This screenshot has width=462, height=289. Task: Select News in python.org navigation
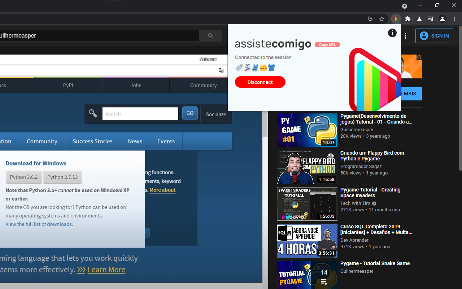point(135,141)
